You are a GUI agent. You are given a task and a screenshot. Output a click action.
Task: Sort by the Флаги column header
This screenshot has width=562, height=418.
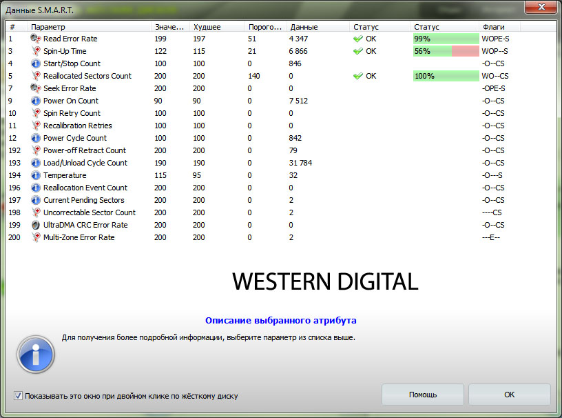tap(499, 27)
